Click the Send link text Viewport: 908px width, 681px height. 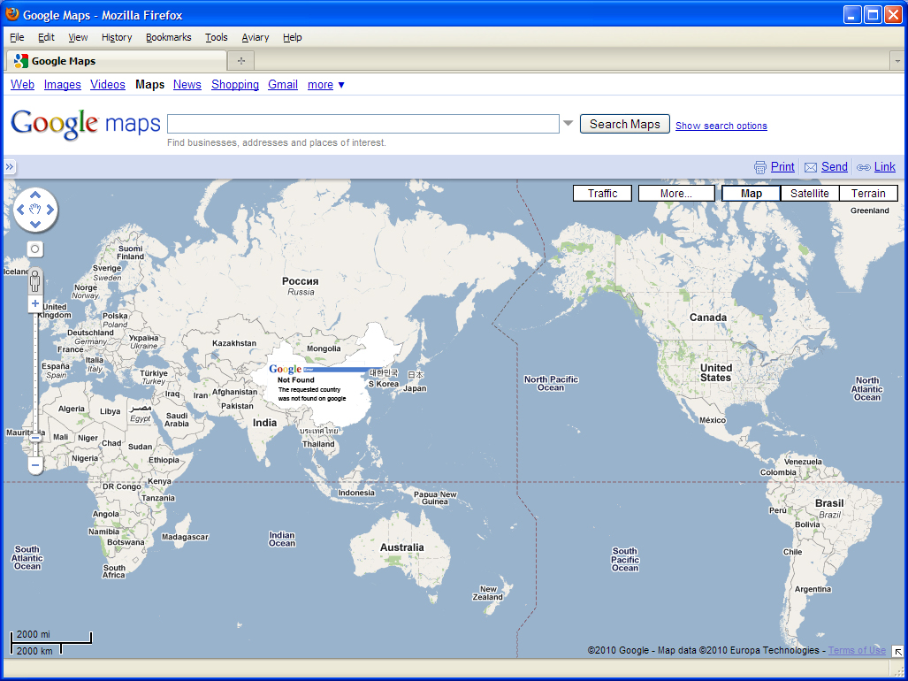[835, 167]
